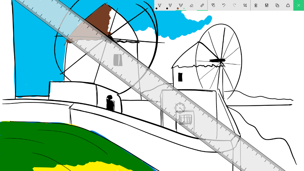Close the Sketchpad with the green X
Image resolution: width=304 pixels, height=171 pixels.
click(299, 5)
